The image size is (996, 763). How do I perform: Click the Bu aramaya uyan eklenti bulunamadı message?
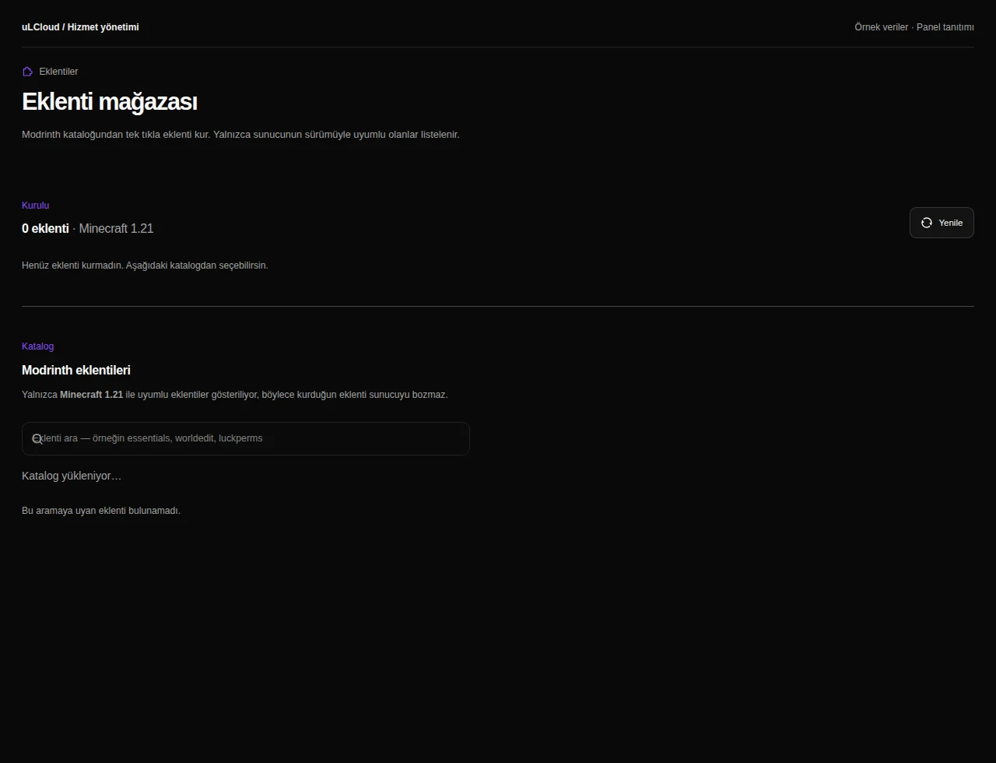point(101,511)
